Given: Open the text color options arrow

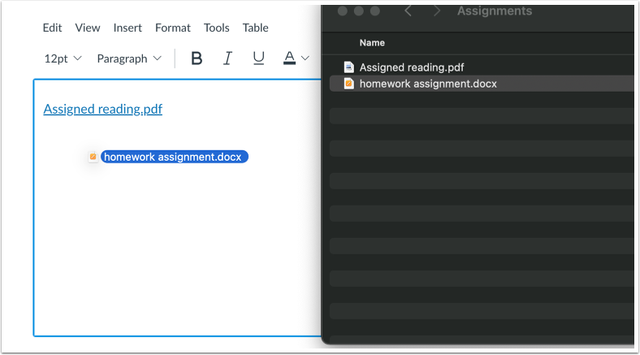Looking at the screenshot, I should pos(305,58).
